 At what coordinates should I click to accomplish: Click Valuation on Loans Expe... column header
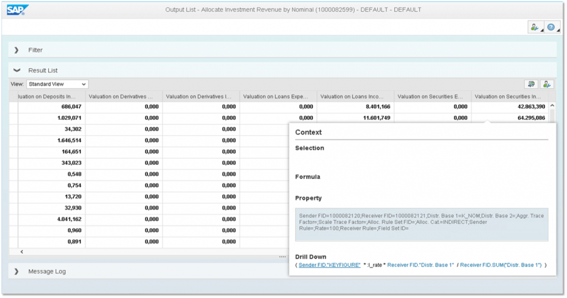[278, 96]
